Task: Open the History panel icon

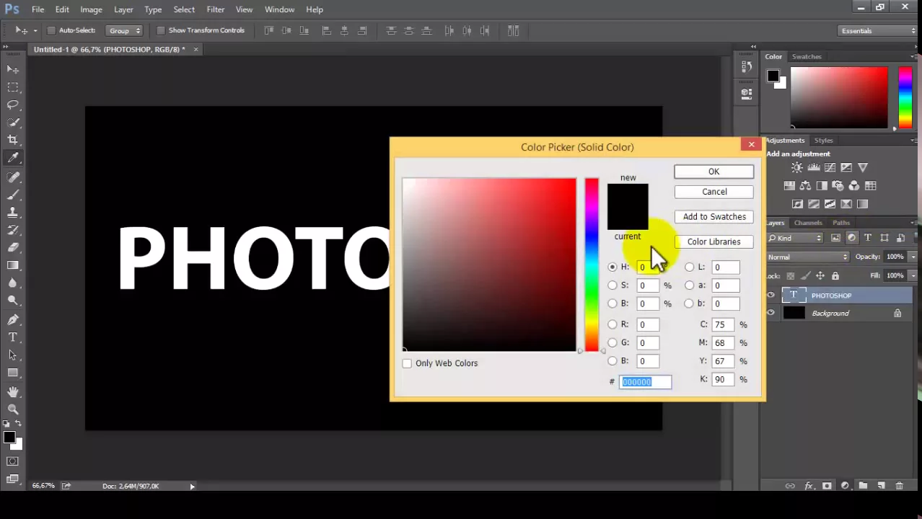Action: point(747,66)
